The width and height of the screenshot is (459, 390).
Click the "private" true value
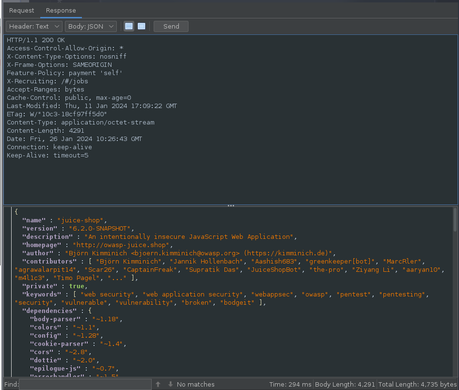77,286
